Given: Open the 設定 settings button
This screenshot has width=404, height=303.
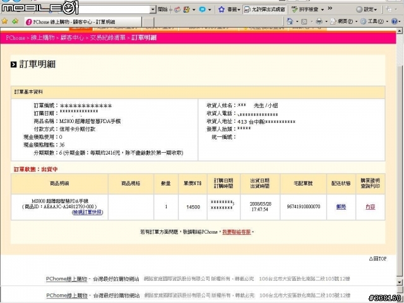Looking at the screenshot, I should pos(366,10).
